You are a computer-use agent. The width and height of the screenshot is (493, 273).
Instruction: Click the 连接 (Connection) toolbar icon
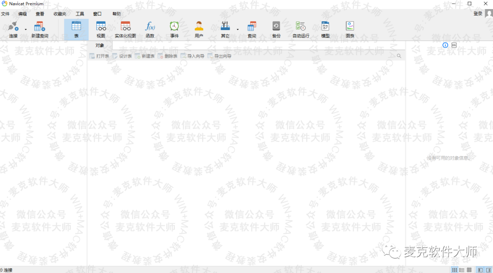13,30
